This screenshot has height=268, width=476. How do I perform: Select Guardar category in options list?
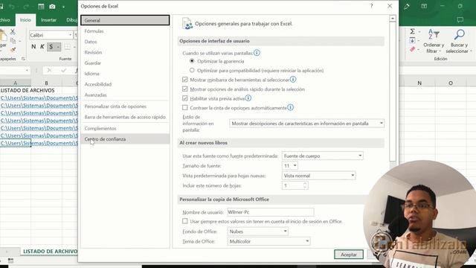click(x=125, y=63)
